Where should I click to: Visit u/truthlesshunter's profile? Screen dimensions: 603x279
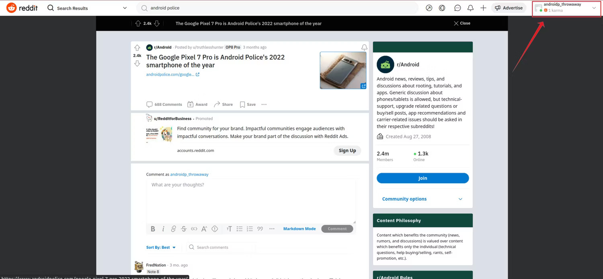pos(207,47)
